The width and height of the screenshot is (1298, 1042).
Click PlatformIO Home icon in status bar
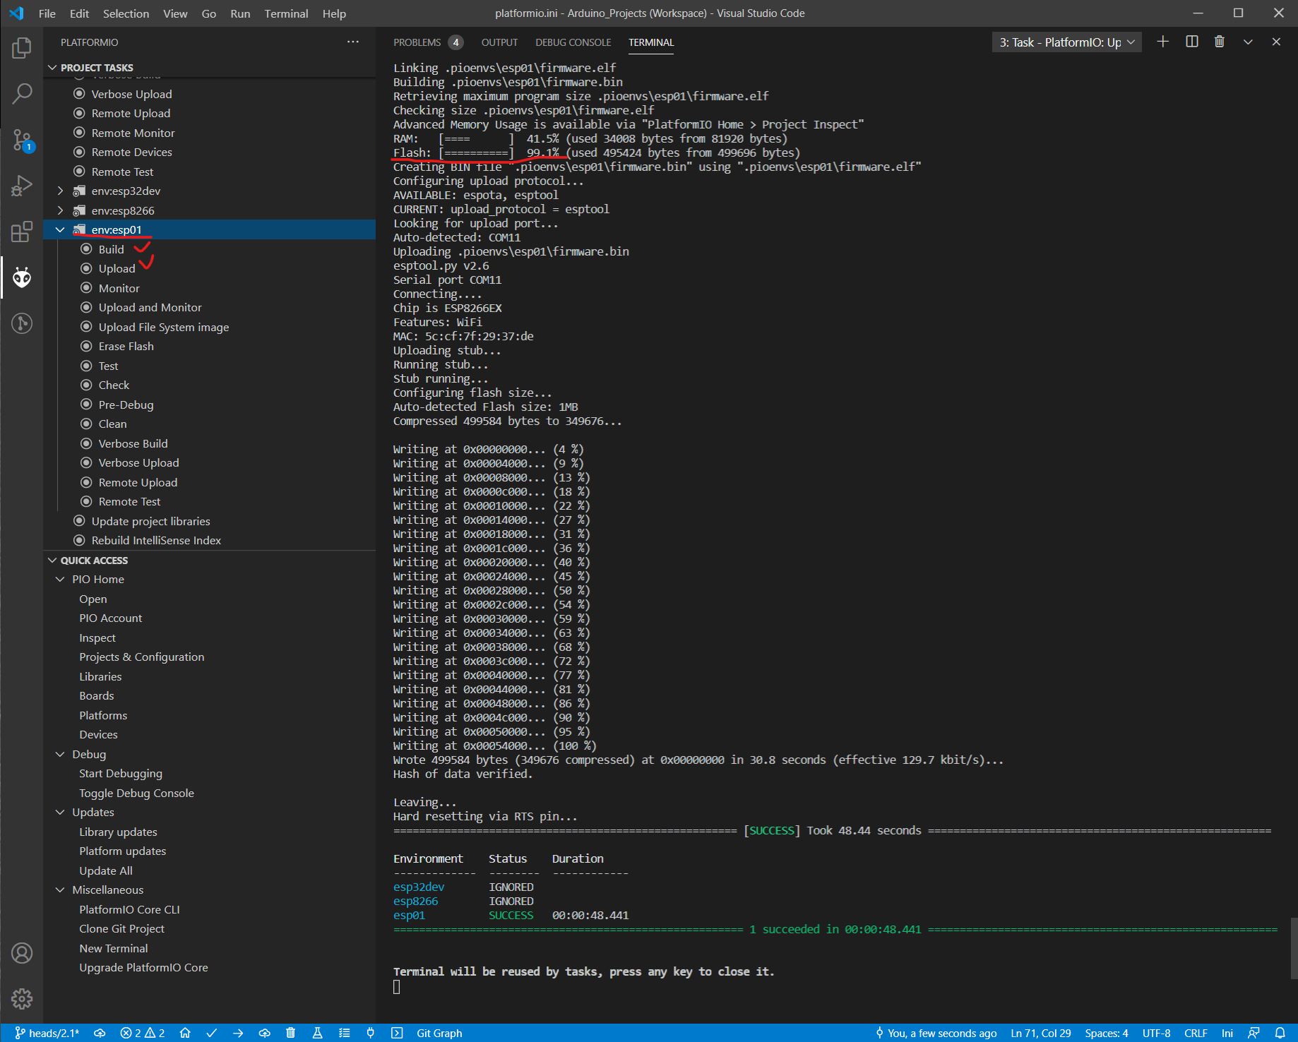(185, 1033)
